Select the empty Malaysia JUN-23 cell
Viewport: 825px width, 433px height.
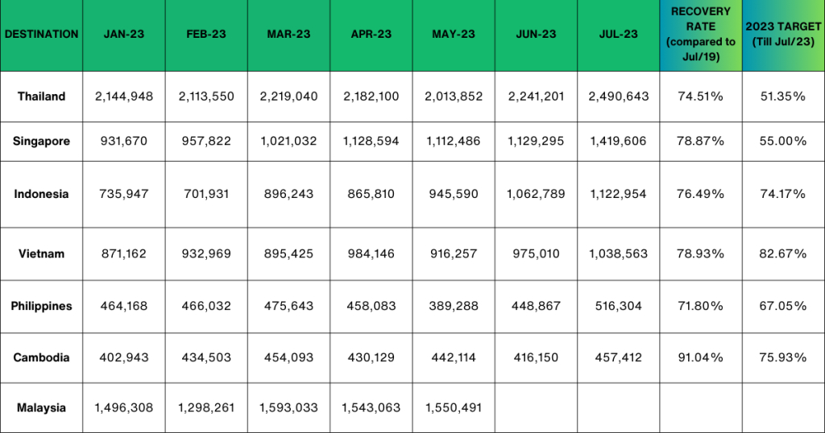[x=536, y=408]
